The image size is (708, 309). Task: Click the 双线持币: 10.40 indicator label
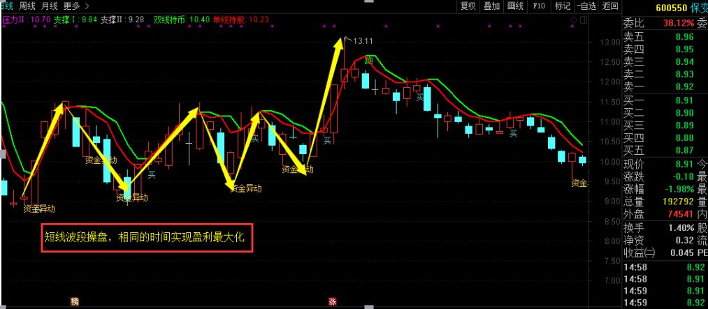(x=182, y=20)
